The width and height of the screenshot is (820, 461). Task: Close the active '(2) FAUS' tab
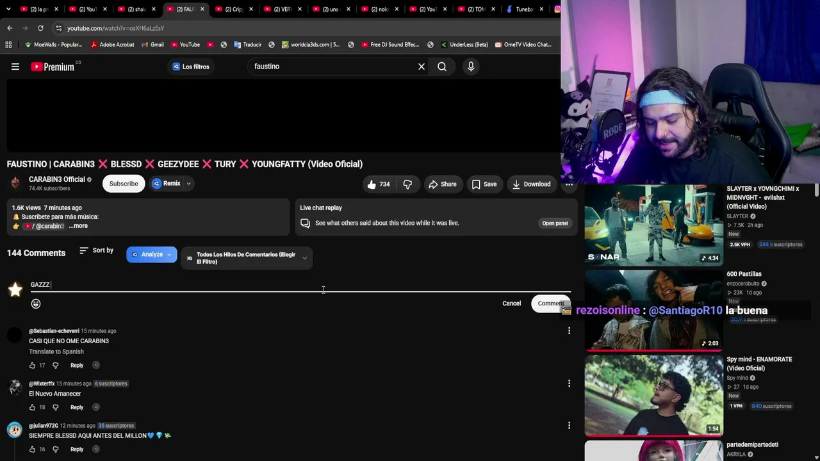tap(202, 9)
